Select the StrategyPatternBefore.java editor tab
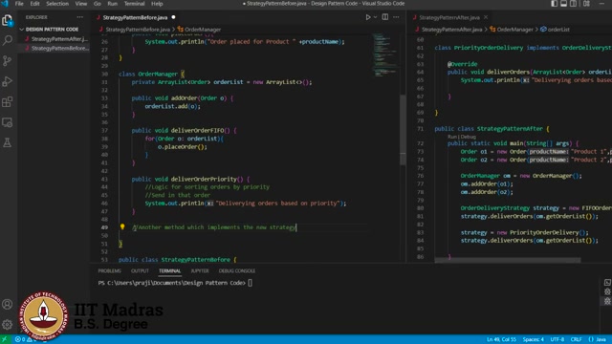 click(x=136, y=17)
